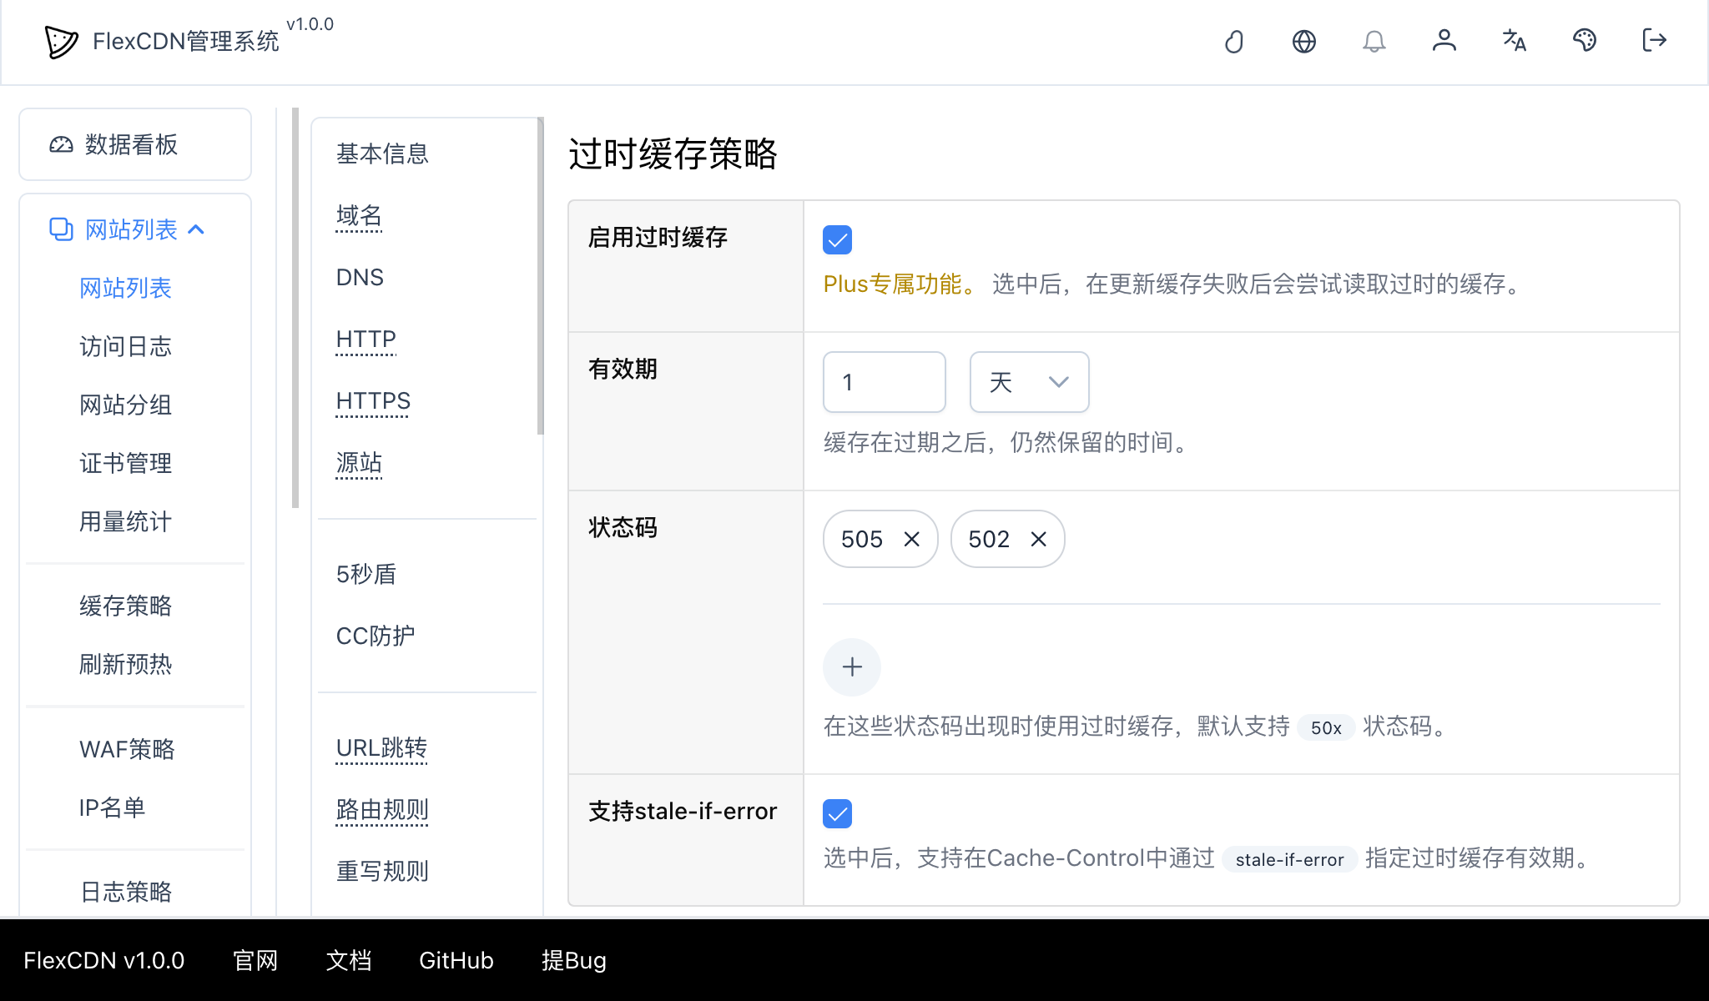Open the GitHub footer link

(x=456, y=960)
